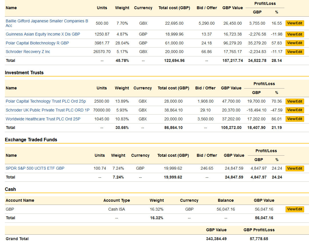Image resolution: width=309 pixels, height=243 pixels.
Task: Open Polar Capital Biotechnology R GBP link
Action: pyautogui.click(x=37, y=43)
